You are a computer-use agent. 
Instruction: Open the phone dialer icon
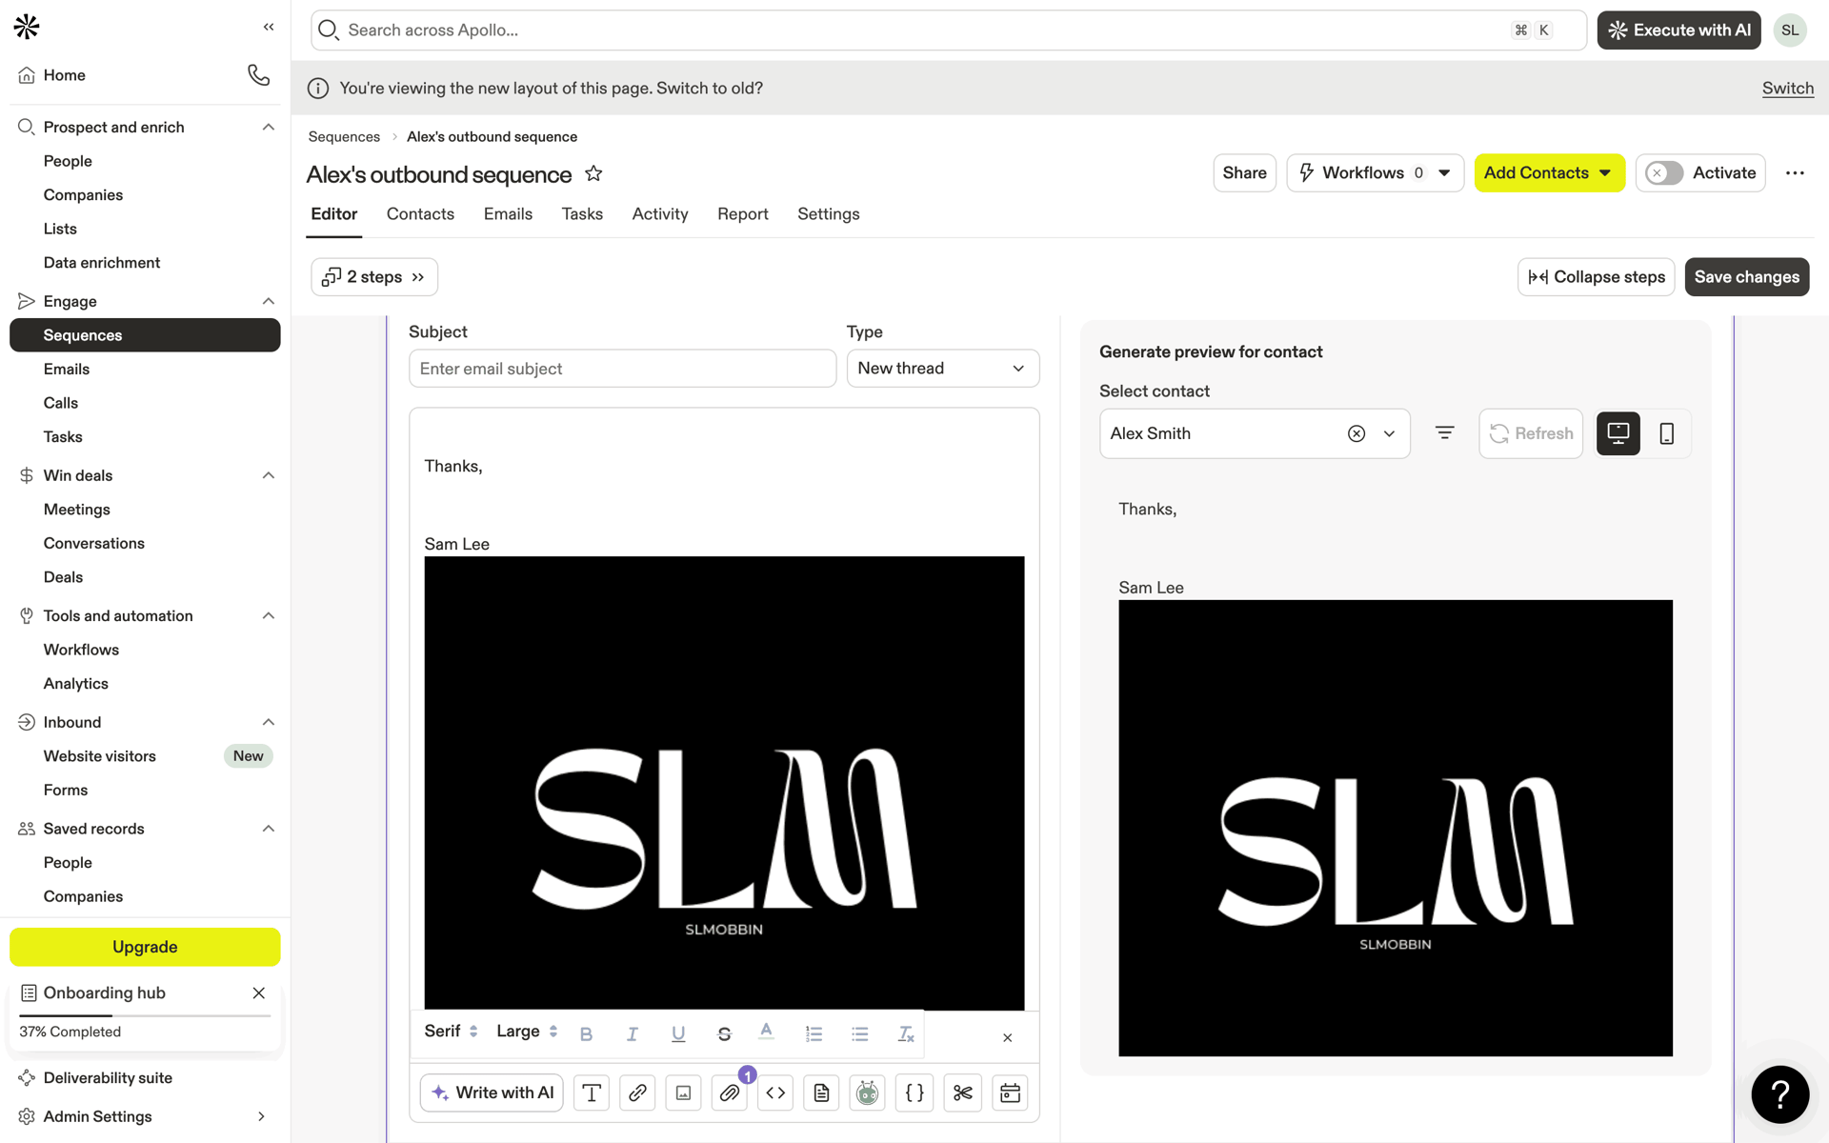tap(258, 74)
